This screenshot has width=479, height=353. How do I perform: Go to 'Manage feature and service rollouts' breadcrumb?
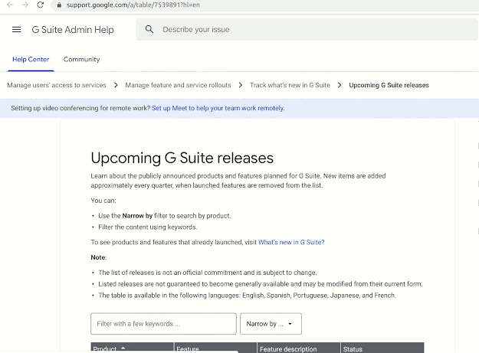178,85
